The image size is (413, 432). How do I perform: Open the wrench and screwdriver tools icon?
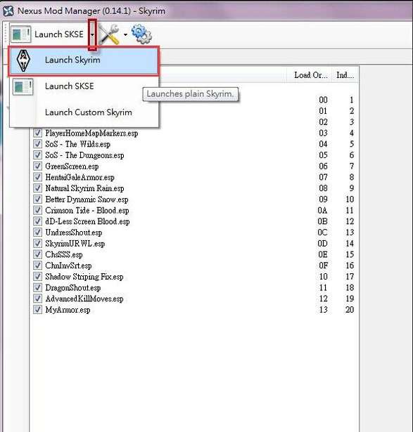click(x=110, y=34)
